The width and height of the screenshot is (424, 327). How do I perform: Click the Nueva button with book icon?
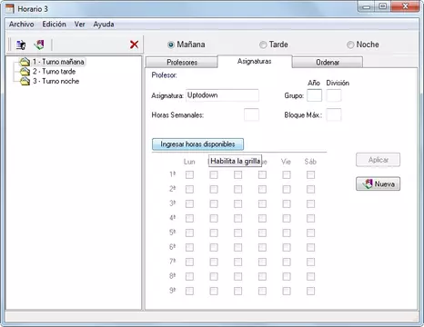tap(378, 183)
